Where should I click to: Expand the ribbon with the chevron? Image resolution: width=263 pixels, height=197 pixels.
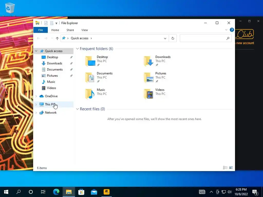[x=226, y=30]
